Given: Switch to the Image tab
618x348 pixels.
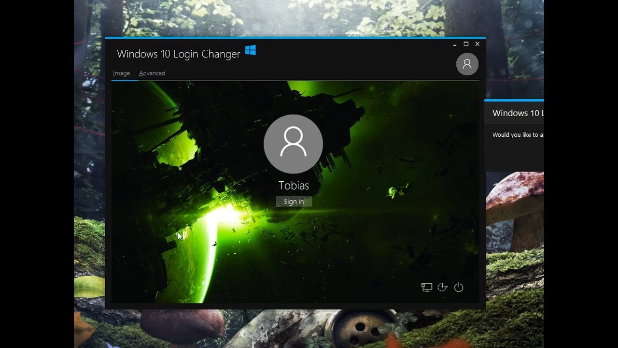Looking at the screenshot, I should coord(121,73).
